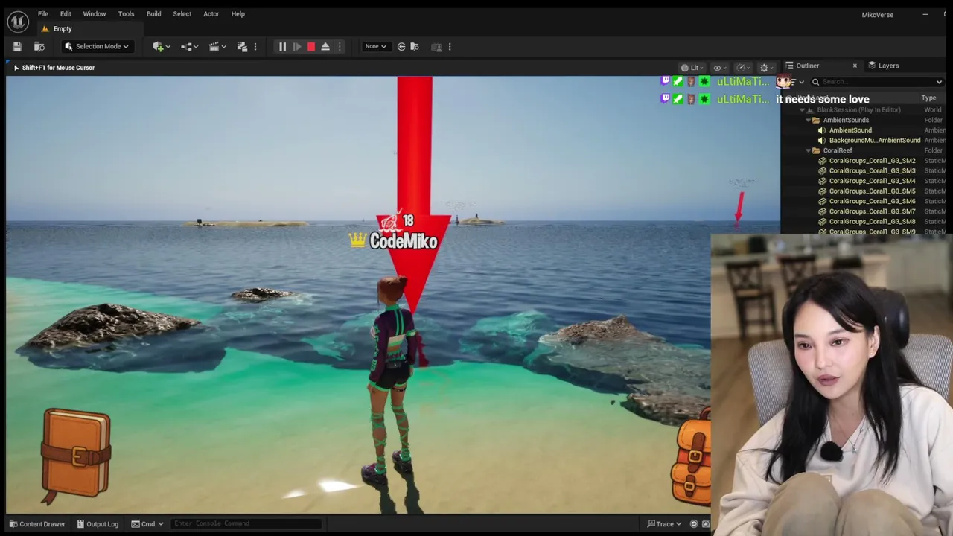Switch to the Outliner tab
The width and height of the screenshot is (953, 536).
point(807,66)
